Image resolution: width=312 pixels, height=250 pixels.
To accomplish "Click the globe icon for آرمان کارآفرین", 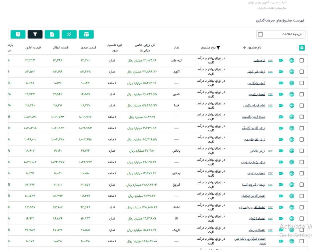I will pyautogui.click(x=292, y=83).
